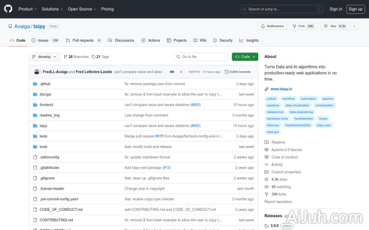The width and height of the screenshot is (369, 230).
Task: Click the FredLL-Avaiga author avatar
Action: click(37, 72)
